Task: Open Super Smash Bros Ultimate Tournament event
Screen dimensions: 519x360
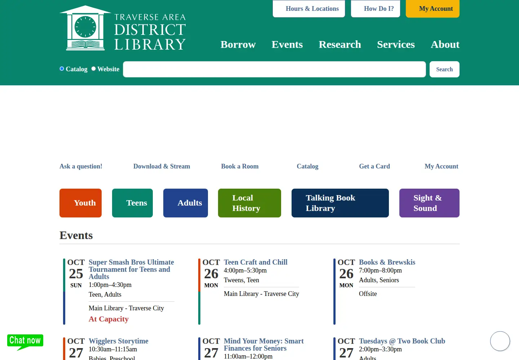Action: (131, 269)
